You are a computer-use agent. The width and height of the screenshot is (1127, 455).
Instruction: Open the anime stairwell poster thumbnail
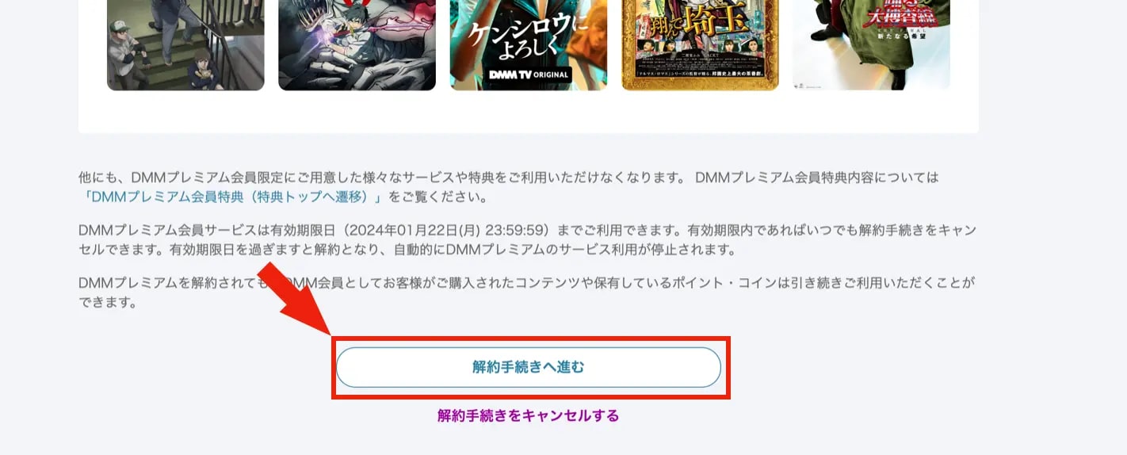tap(185, 45)
